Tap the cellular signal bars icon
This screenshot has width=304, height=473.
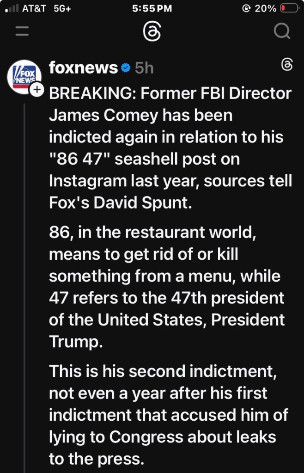tap(11, 8)
